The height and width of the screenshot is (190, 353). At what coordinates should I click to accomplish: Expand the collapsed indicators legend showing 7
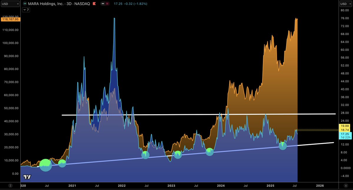click(x=26, y=10)
